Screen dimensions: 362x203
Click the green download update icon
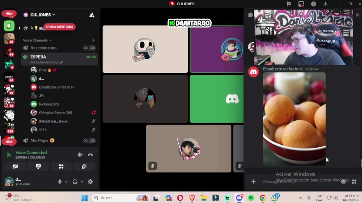(326, 4)
